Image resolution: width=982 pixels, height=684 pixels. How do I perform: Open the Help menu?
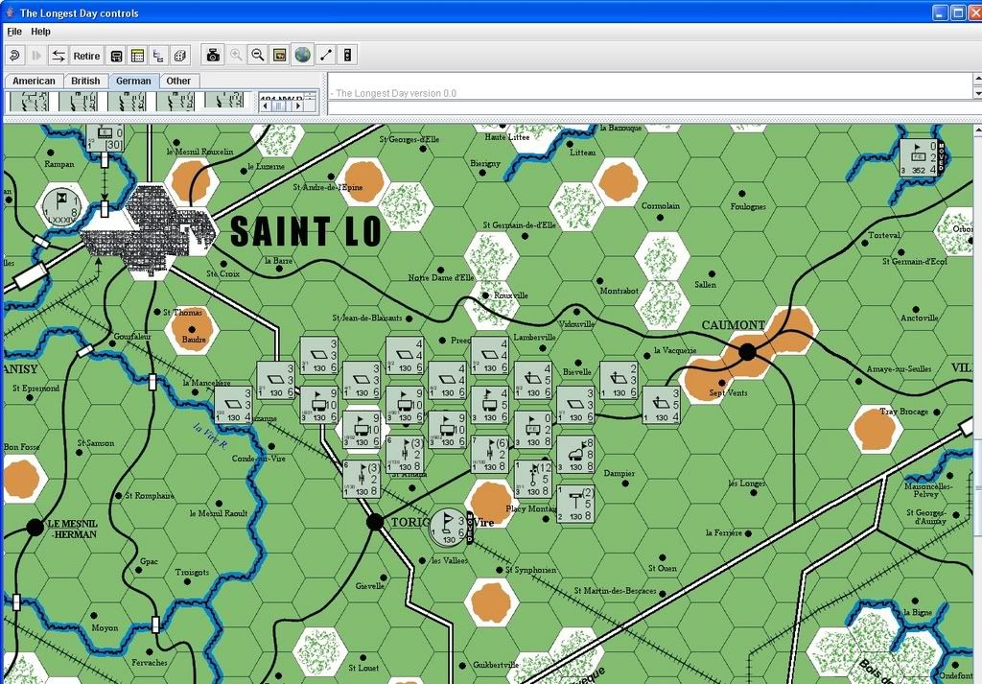coord(40,32)
